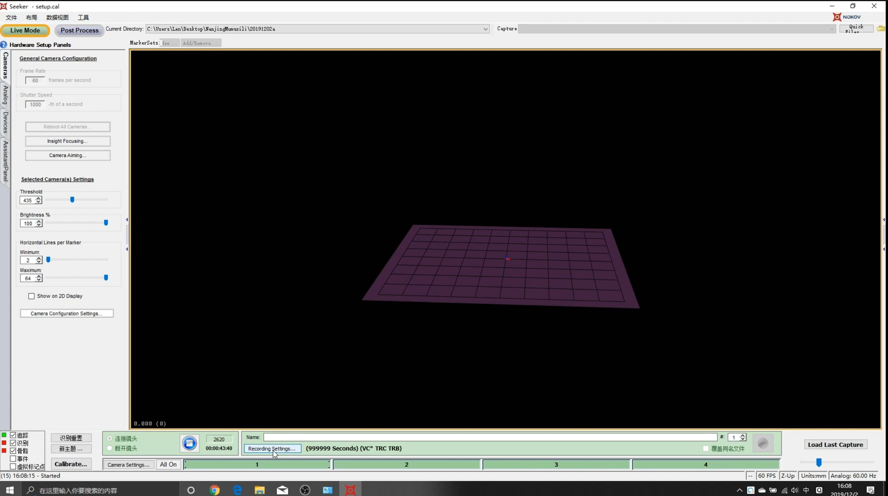Screen dimensions: 888x496
Task: Increase the Threshold spinner value
Action: click(38, 198)
